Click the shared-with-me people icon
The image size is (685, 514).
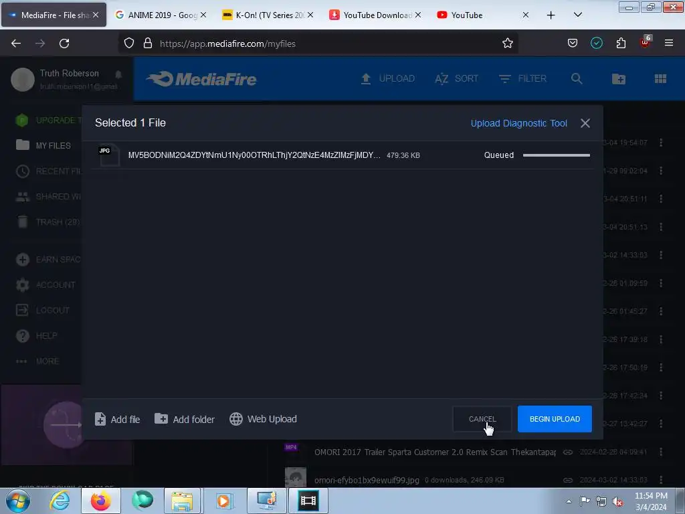(22, 197)
